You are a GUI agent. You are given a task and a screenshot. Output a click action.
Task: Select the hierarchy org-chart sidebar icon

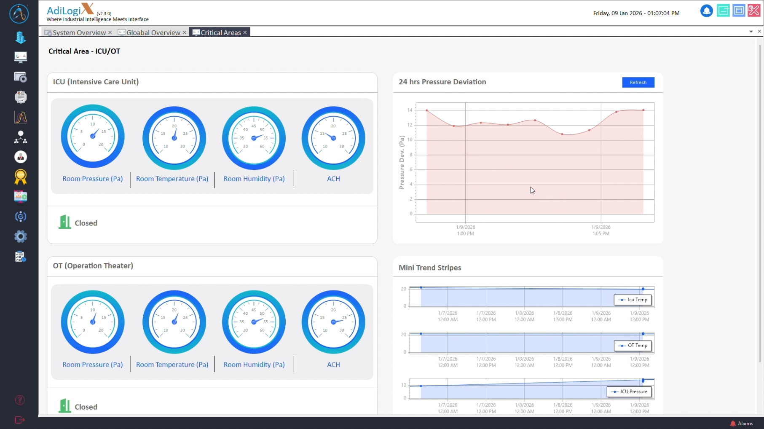coord(20,137)
